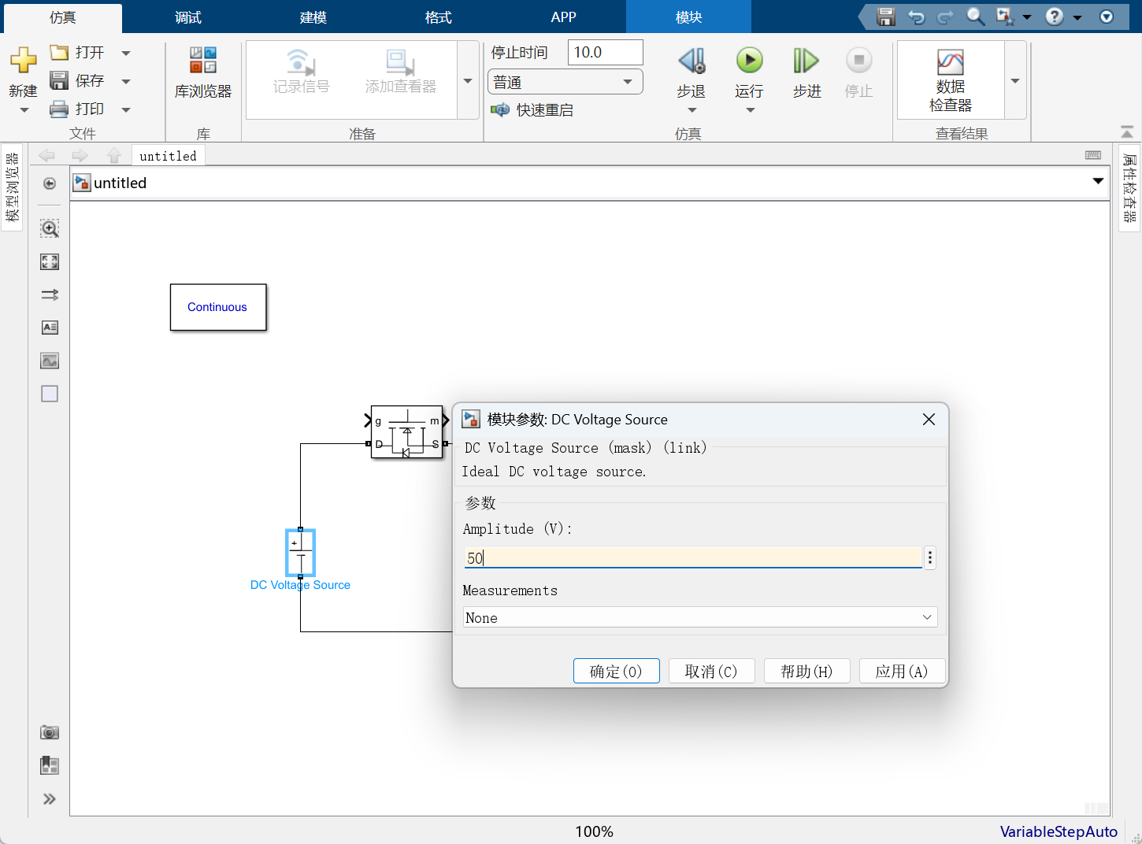The image size is (1142, 844).
Task: Switch to the 建模 tab
Action: (313, 17)
